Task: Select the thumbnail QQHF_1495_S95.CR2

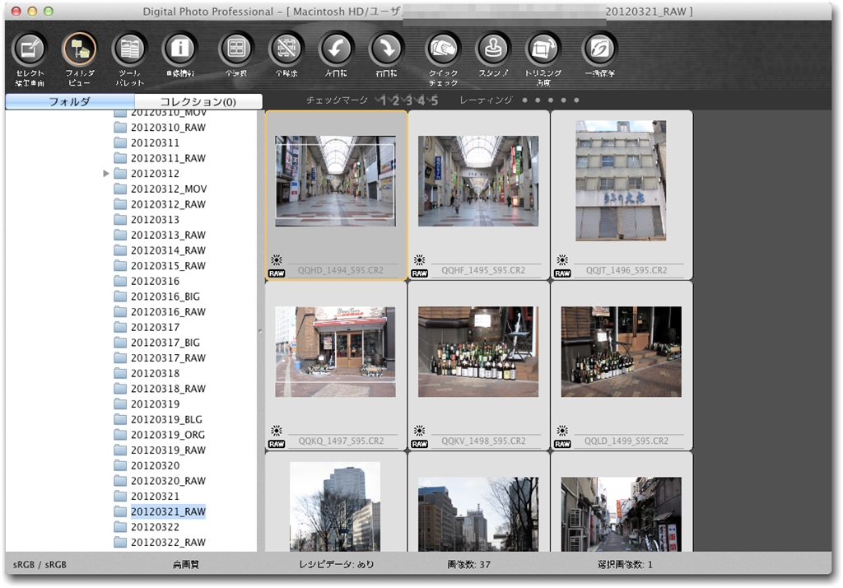Action: point(478,181)
